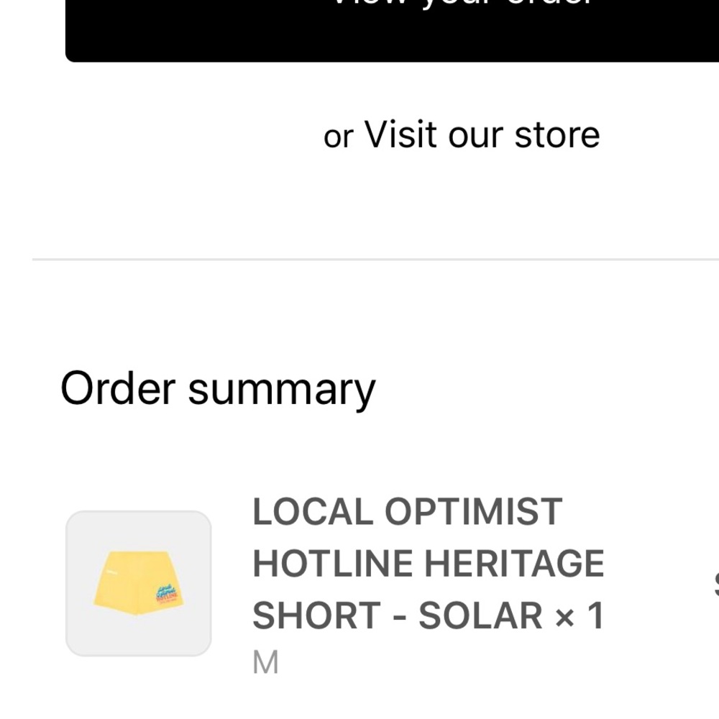719x719 pixels.
Task: Click the word HERITAGE in product name
Action: (513, 564)
